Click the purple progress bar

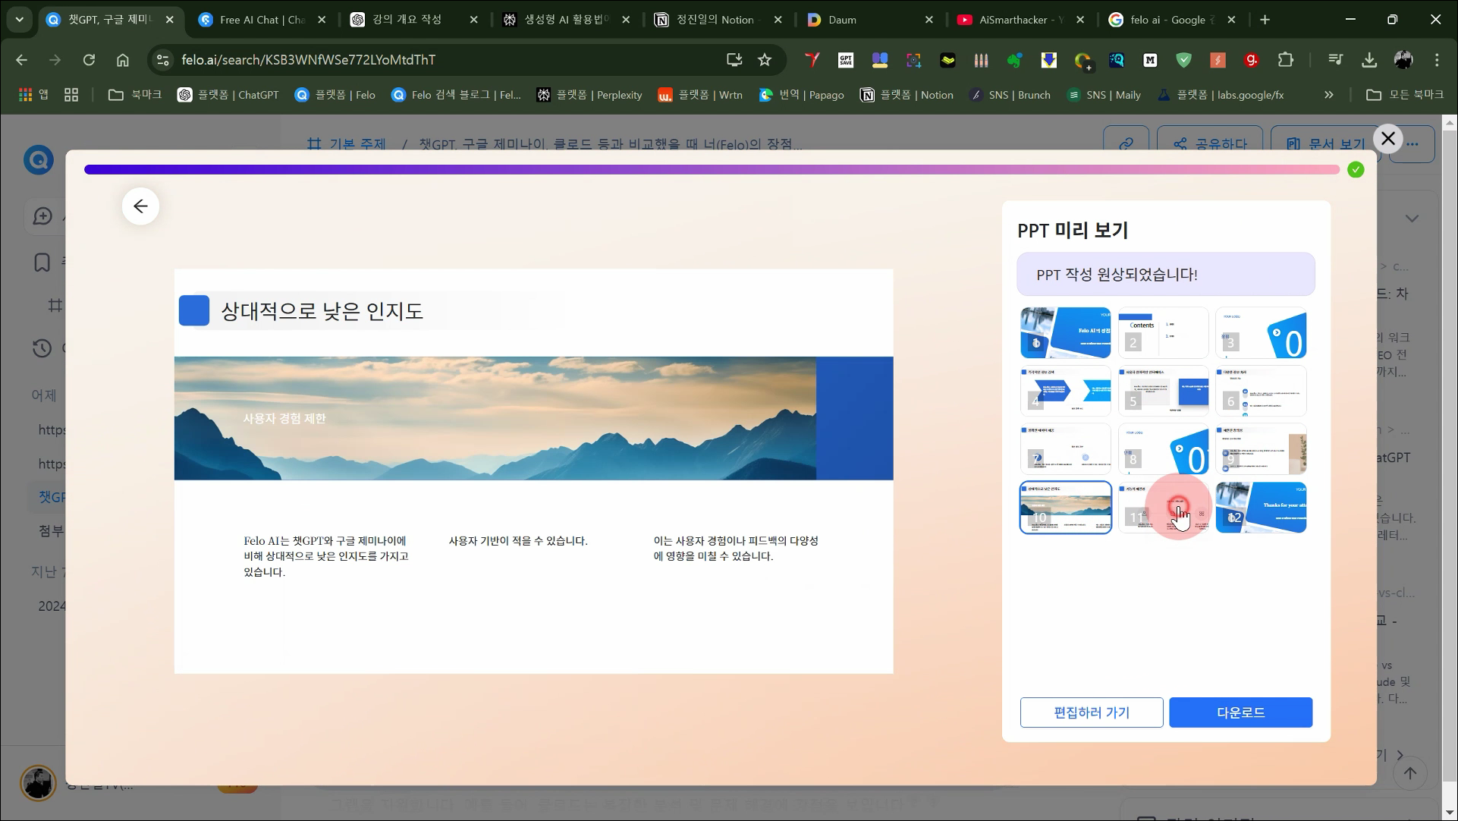click(712, 170)
